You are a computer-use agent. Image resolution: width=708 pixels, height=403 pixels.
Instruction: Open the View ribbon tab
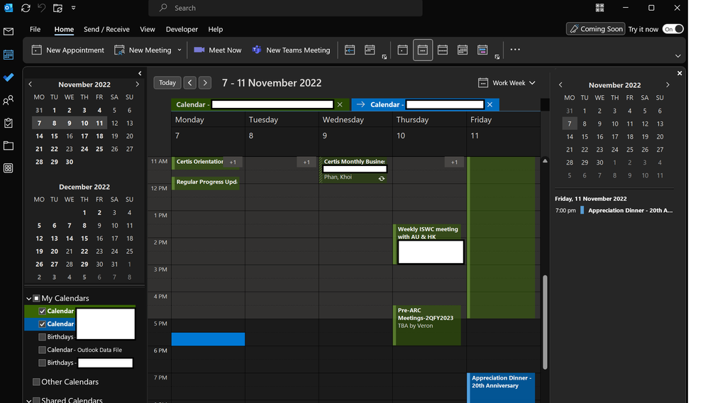(147, 29)
